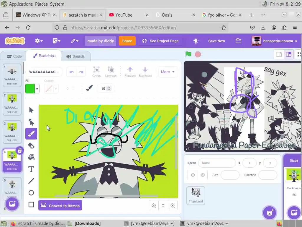The image size is (302, 227).
Task: Click the orange Share button
Action: point(127,41)
